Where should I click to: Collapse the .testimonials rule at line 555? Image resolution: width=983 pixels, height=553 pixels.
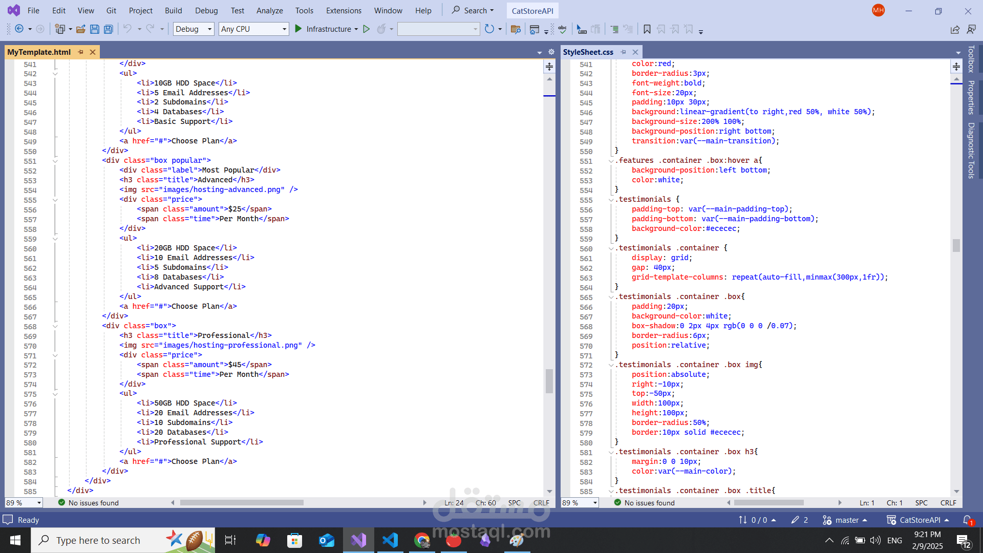coord(611,200)
